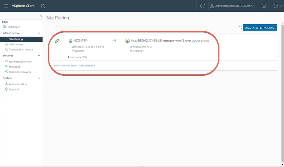Click Add a Site Pairing button
284x167 pixels.
[x=260, y=28]
